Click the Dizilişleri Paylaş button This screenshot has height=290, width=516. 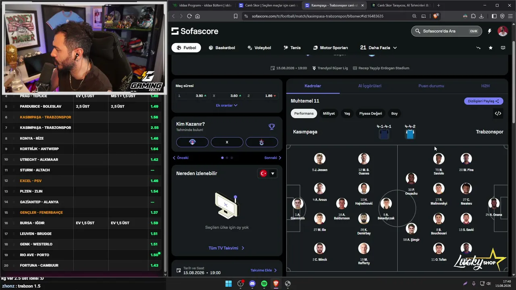pos(484,101)
